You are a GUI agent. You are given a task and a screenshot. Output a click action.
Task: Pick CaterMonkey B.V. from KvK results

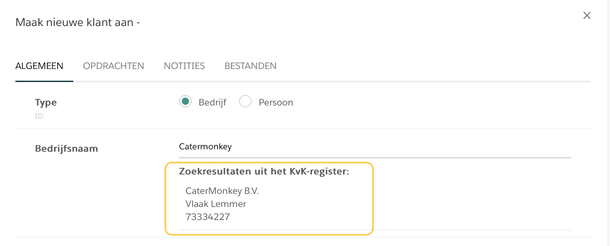click(x=222, y=191)
